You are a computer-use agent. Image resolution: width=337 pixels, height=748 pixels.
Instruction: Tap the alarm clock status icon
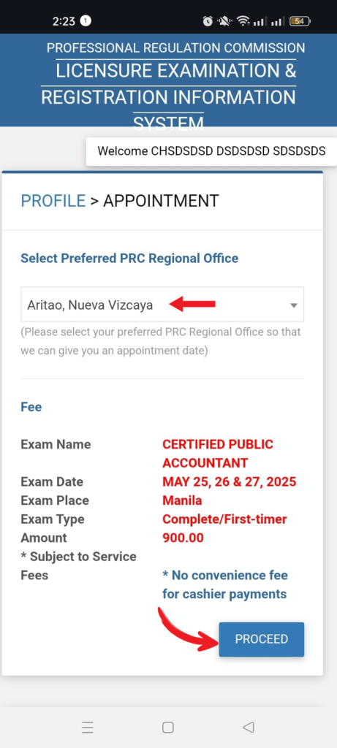click(208, 21)
